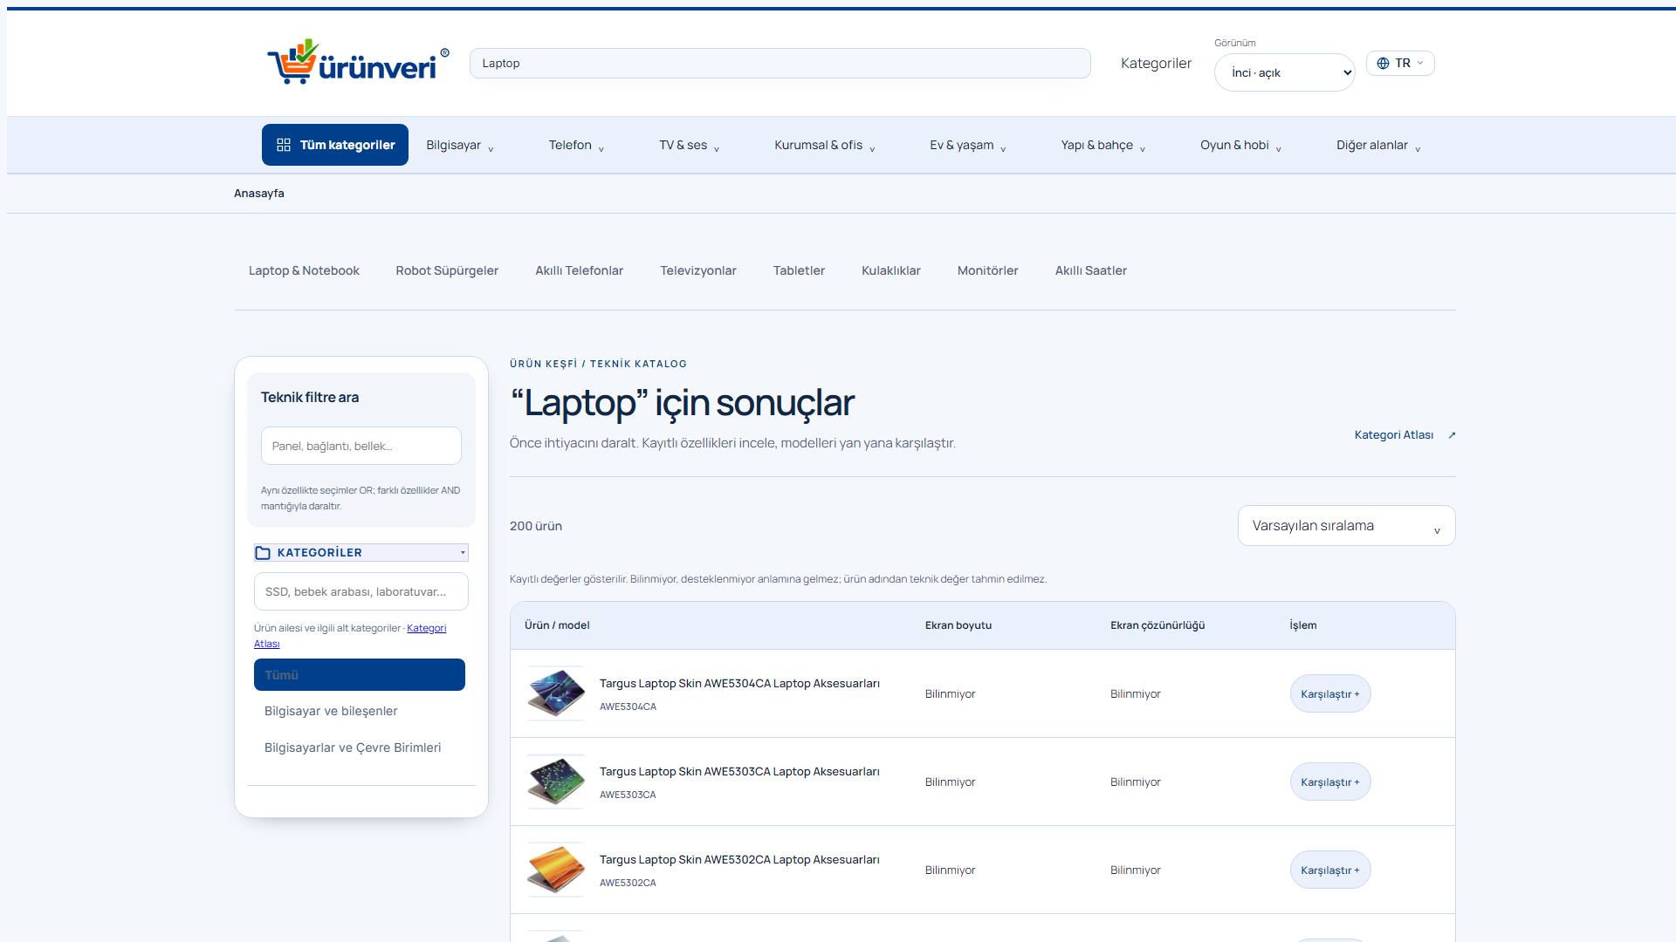The image size is (1676, 942).
Task: Click Karşılaştır + for AWE5304CA
Action: tap(1330, 694)
